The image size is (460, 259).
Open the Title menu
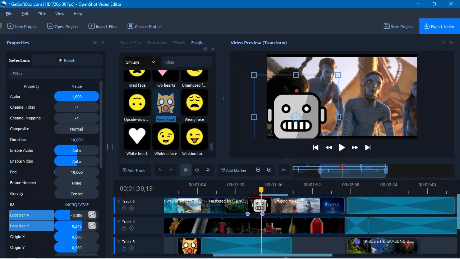click(42, 14)
